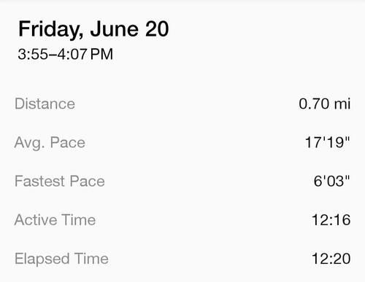
Task: Tap the word Time in Active Time
Action: coord(79,220)
